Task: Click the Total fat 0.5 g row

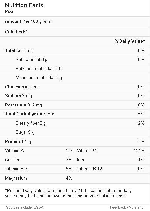Action: 75,50
